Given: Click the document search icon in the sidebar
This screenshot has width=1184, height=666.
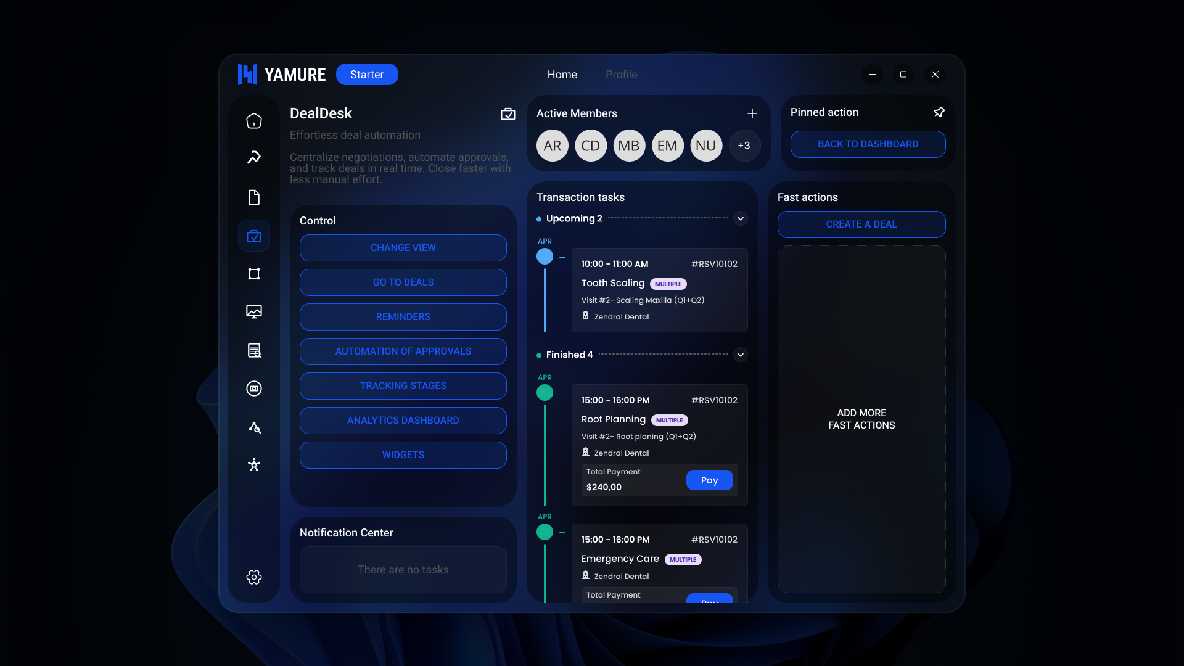Looking at the screenshot, I should coord(253,350).
